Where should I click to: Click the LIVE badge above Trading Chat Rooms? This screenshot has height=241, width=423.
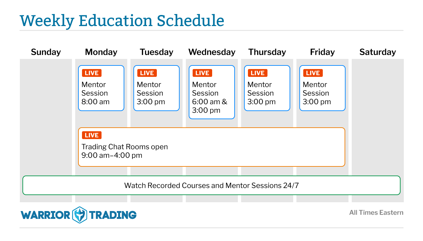point(92,135)
